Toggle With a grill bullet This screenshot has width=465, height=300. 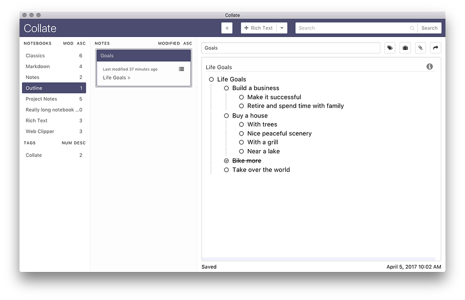(x=241, y=142)
